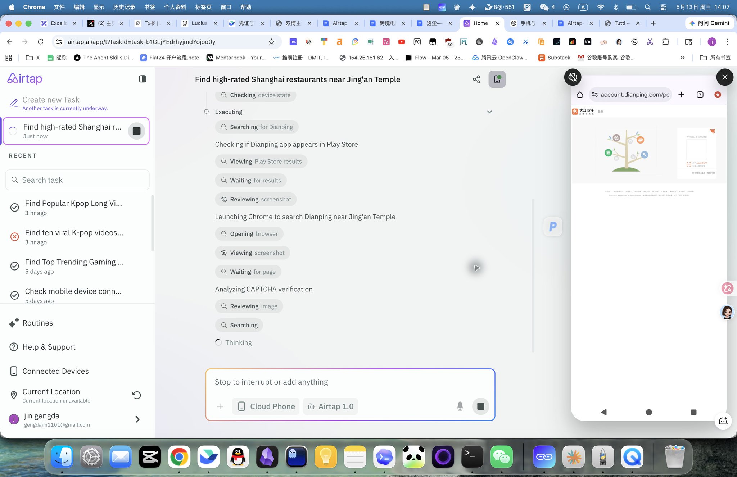This screenshot has width=737, height=477.
Task: Open the 历史记录 menu in menu bar
Action: [124, 7]
